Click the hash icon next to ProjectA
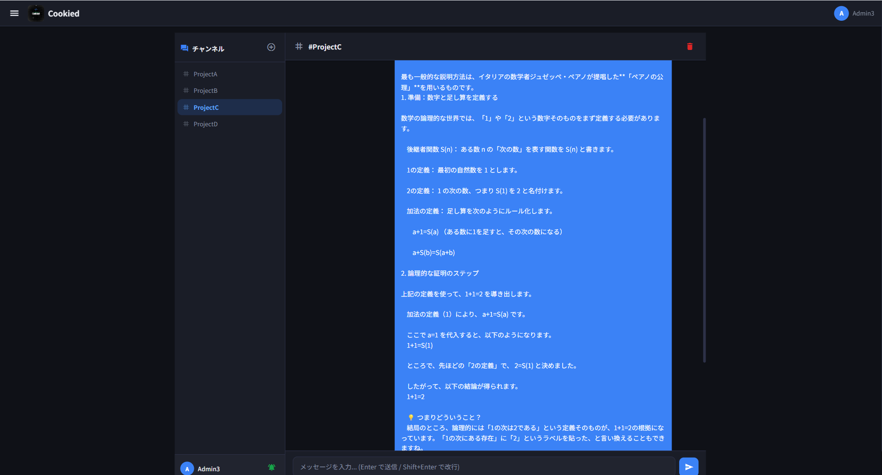This screenshot has width=882, height=475. click(186, 74)
